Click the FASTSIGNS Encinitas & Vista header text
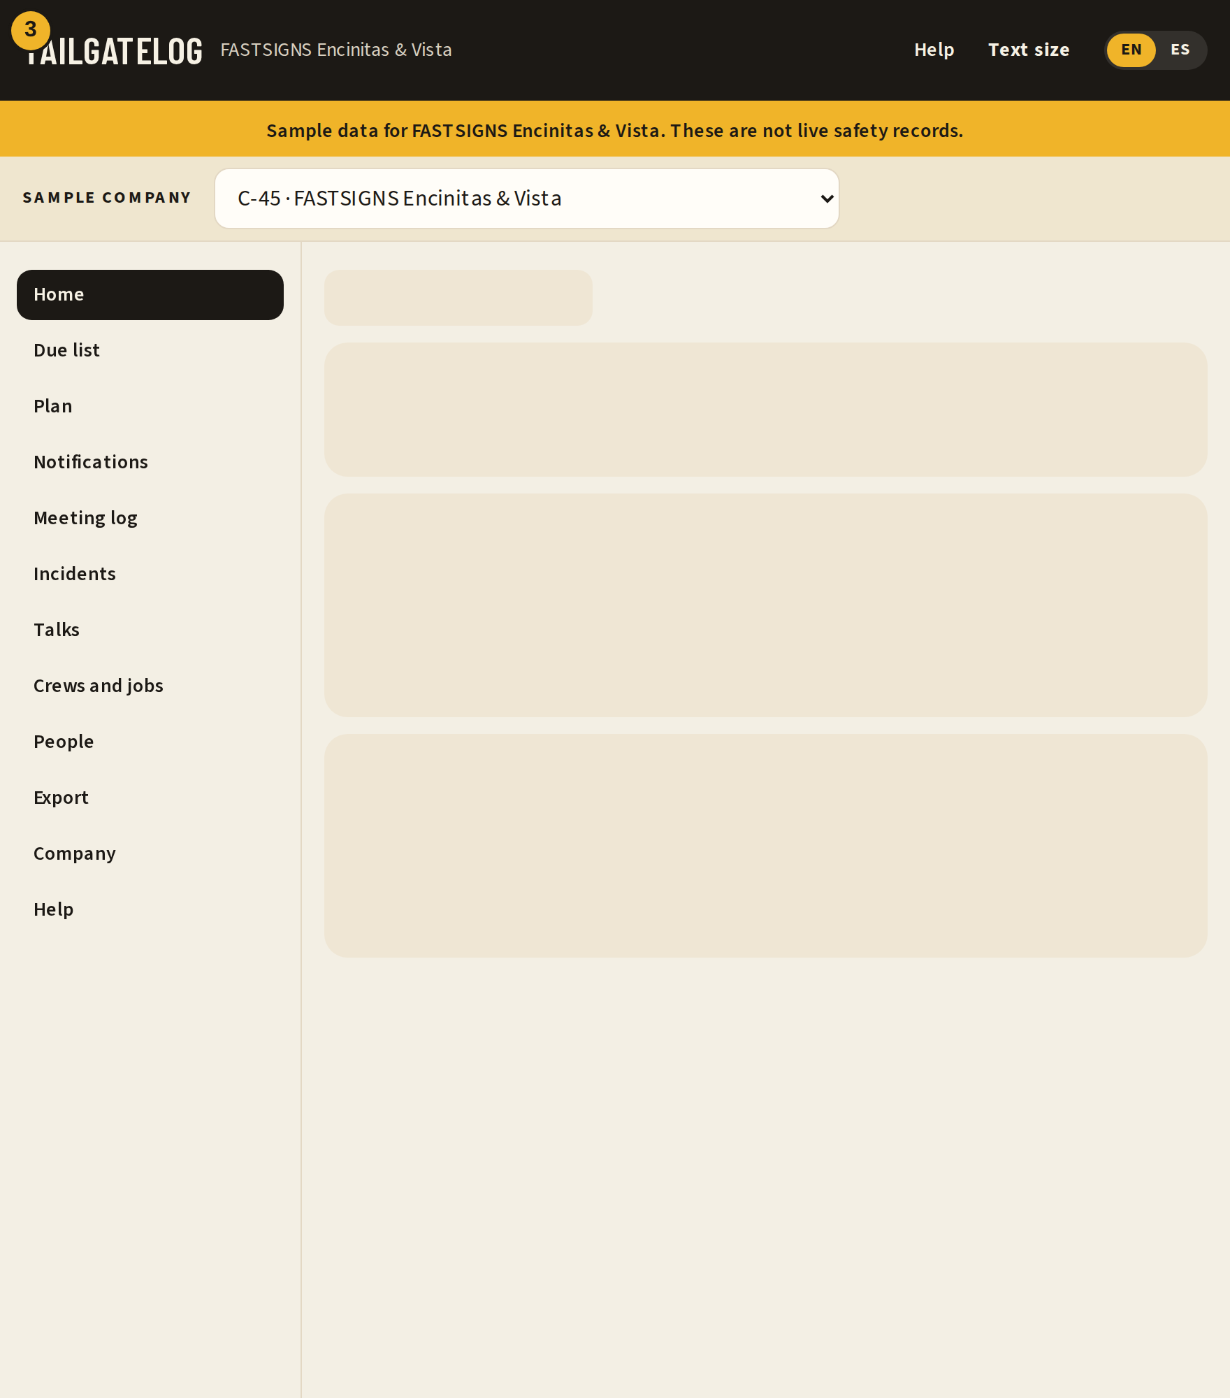Viewport: 1230px width, 1398px height. 336,50
